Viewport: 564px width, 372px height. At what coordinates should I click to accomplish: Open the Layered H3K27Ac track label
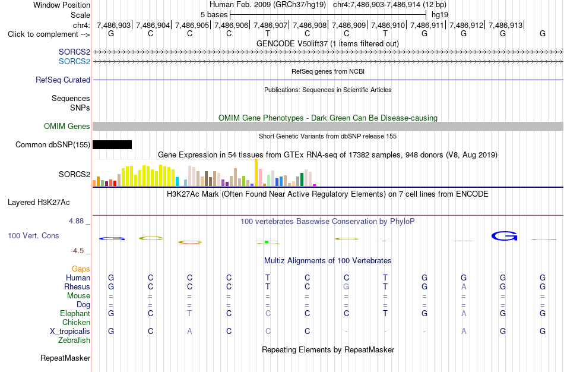coord(39,203)
